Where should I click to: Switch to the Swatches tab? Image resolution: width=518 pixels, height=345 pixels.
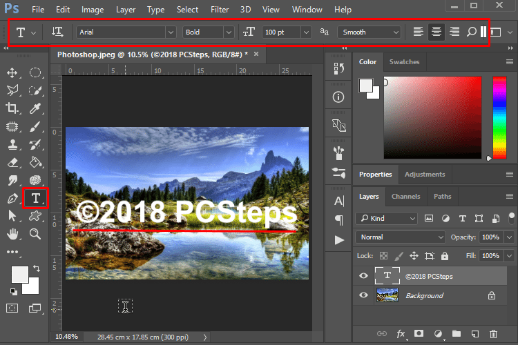[404, 62]
